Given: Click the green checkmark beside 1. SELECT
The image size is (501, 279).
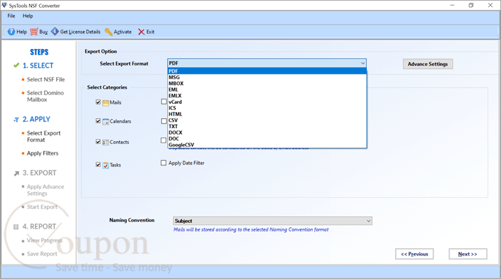Looking at the screenshot, I should point(16,65).
